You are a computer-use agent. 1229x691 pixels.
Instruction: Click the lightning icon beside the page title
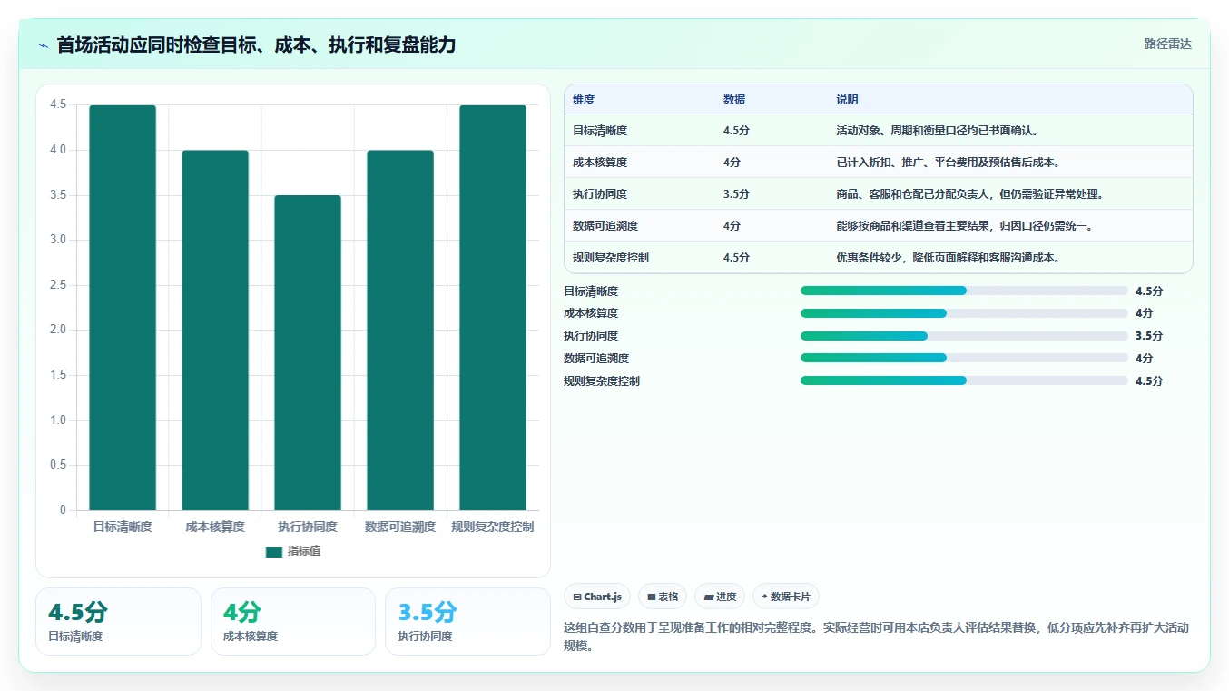[x=43, y=45]
